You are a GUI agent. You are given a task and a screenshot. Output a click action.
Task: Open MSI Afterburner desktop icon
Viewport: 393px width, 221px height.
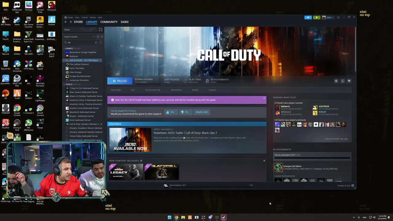29,125
